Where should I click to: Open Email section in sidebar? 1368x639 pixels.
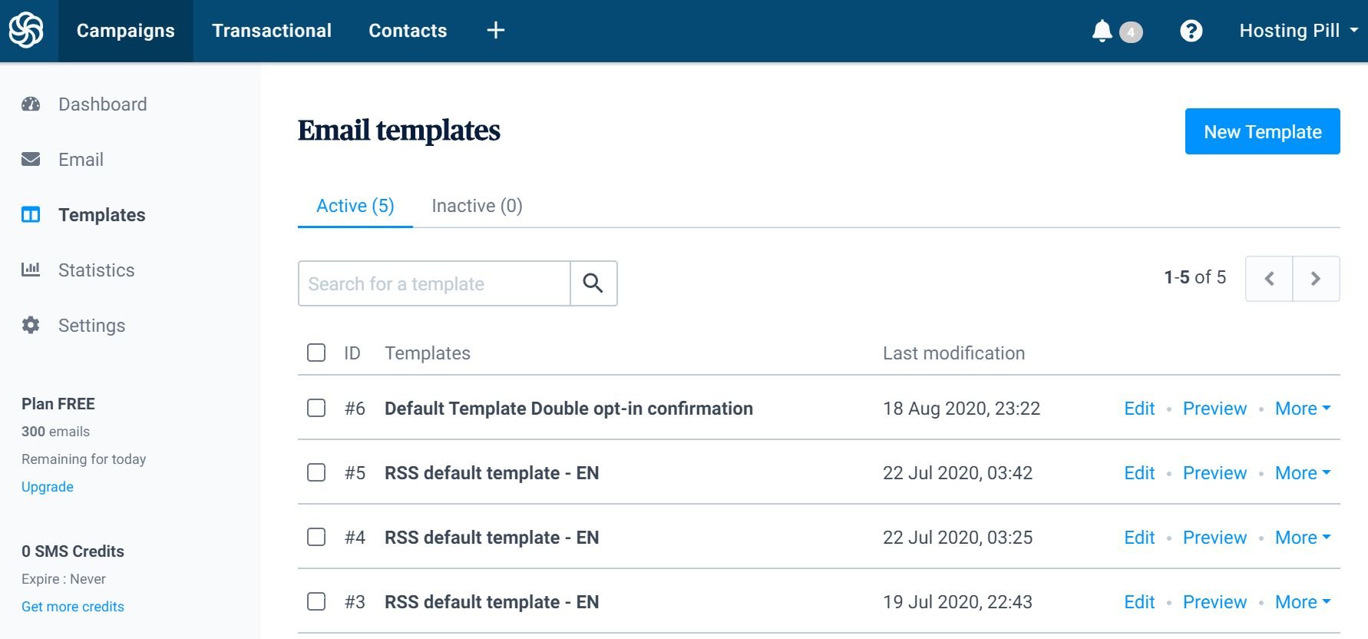click(x=81, y=160)
